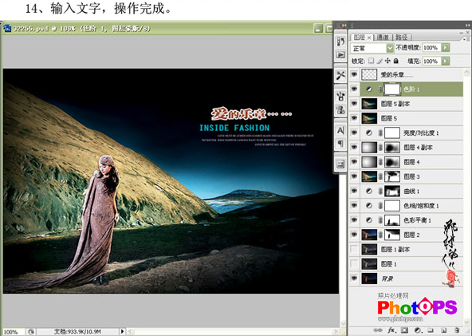
Task: Open the Actions panel play icon
Action: pyautogui.click(x=340, y=55)
